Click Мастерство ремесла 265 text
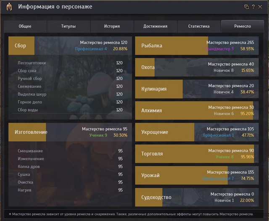The height and width of the screenshot is (221, 269). click(230, 43)
